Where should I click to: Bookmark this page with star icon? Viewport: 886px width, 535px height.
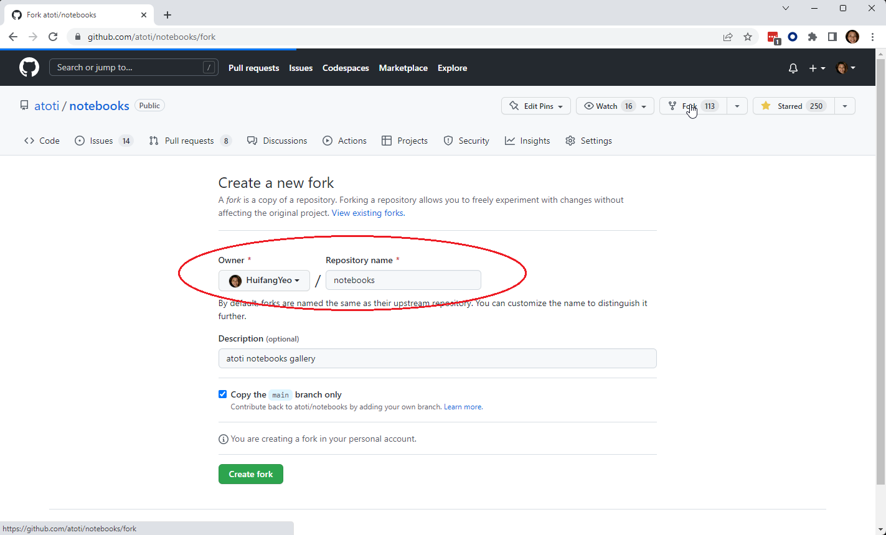click(748, 37)
